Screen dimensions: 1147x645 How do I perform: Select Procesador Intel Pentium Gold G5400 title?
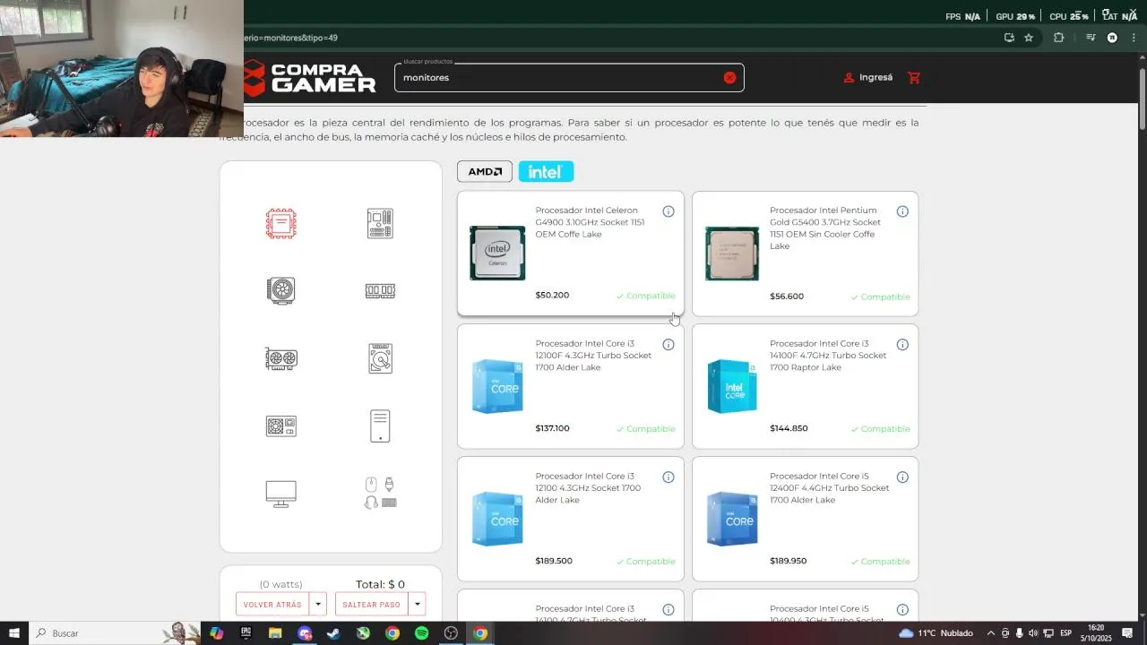click(825, 228)
